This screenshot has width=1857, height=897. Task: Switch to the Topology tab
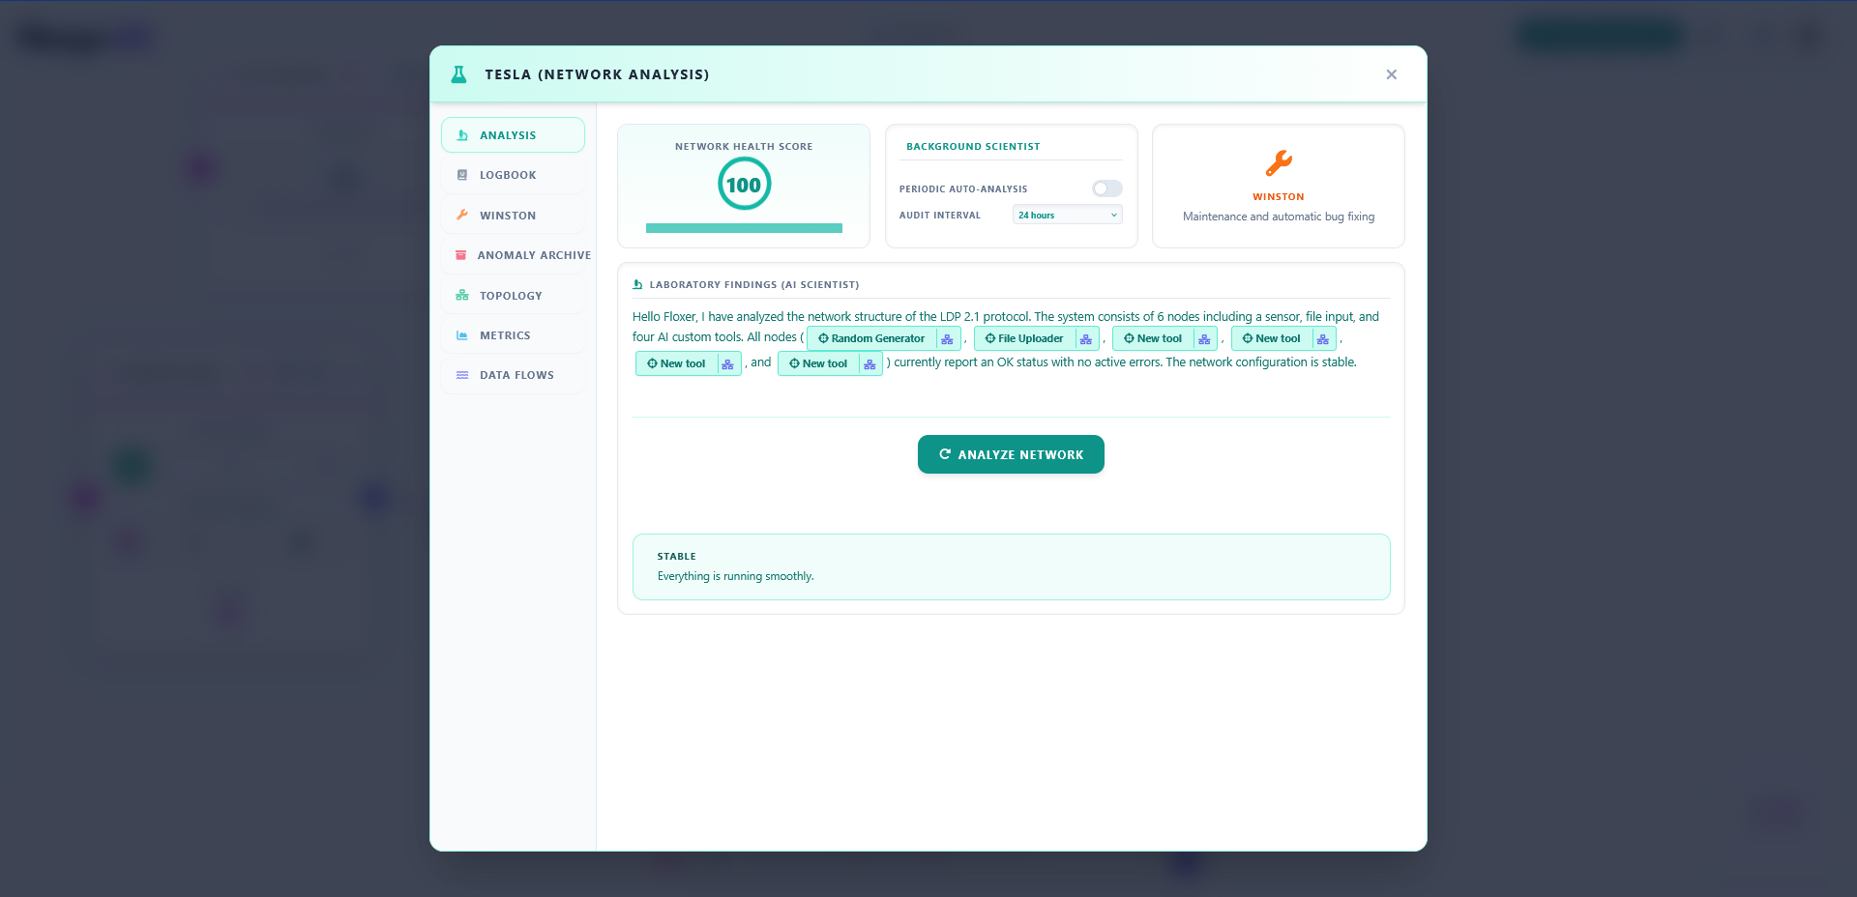[x=513, y=296]
